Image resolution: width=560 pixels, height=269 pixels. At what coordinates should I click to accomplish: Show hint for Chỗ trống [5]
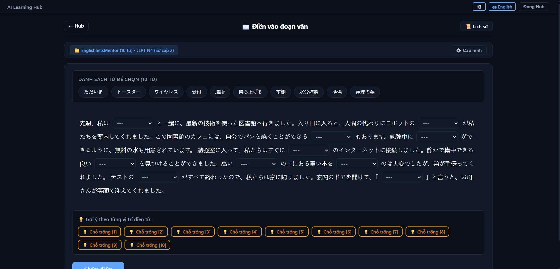click(287, 232)
